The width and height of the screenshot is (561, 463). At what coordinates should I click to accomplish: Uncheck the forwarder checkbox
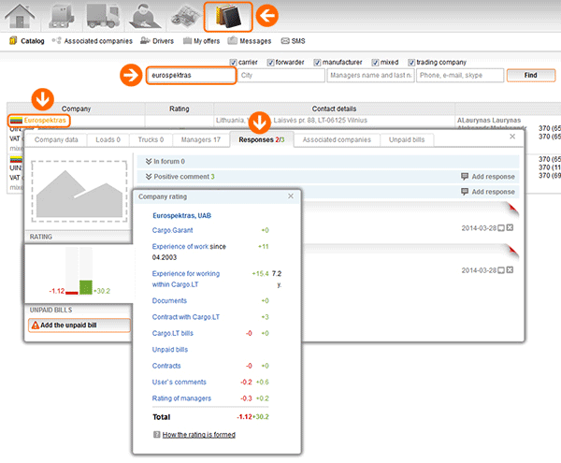[x=271, y=63]
